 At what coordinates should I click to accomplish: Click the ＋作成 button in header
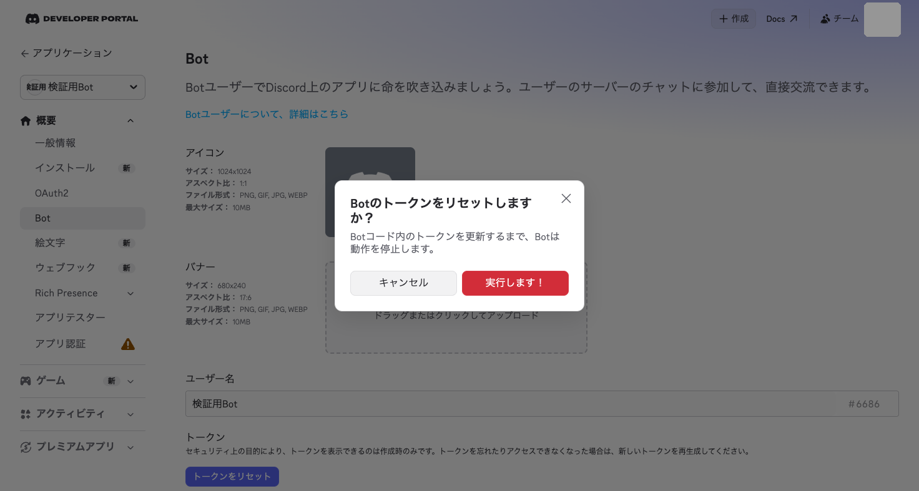(734, 19)
